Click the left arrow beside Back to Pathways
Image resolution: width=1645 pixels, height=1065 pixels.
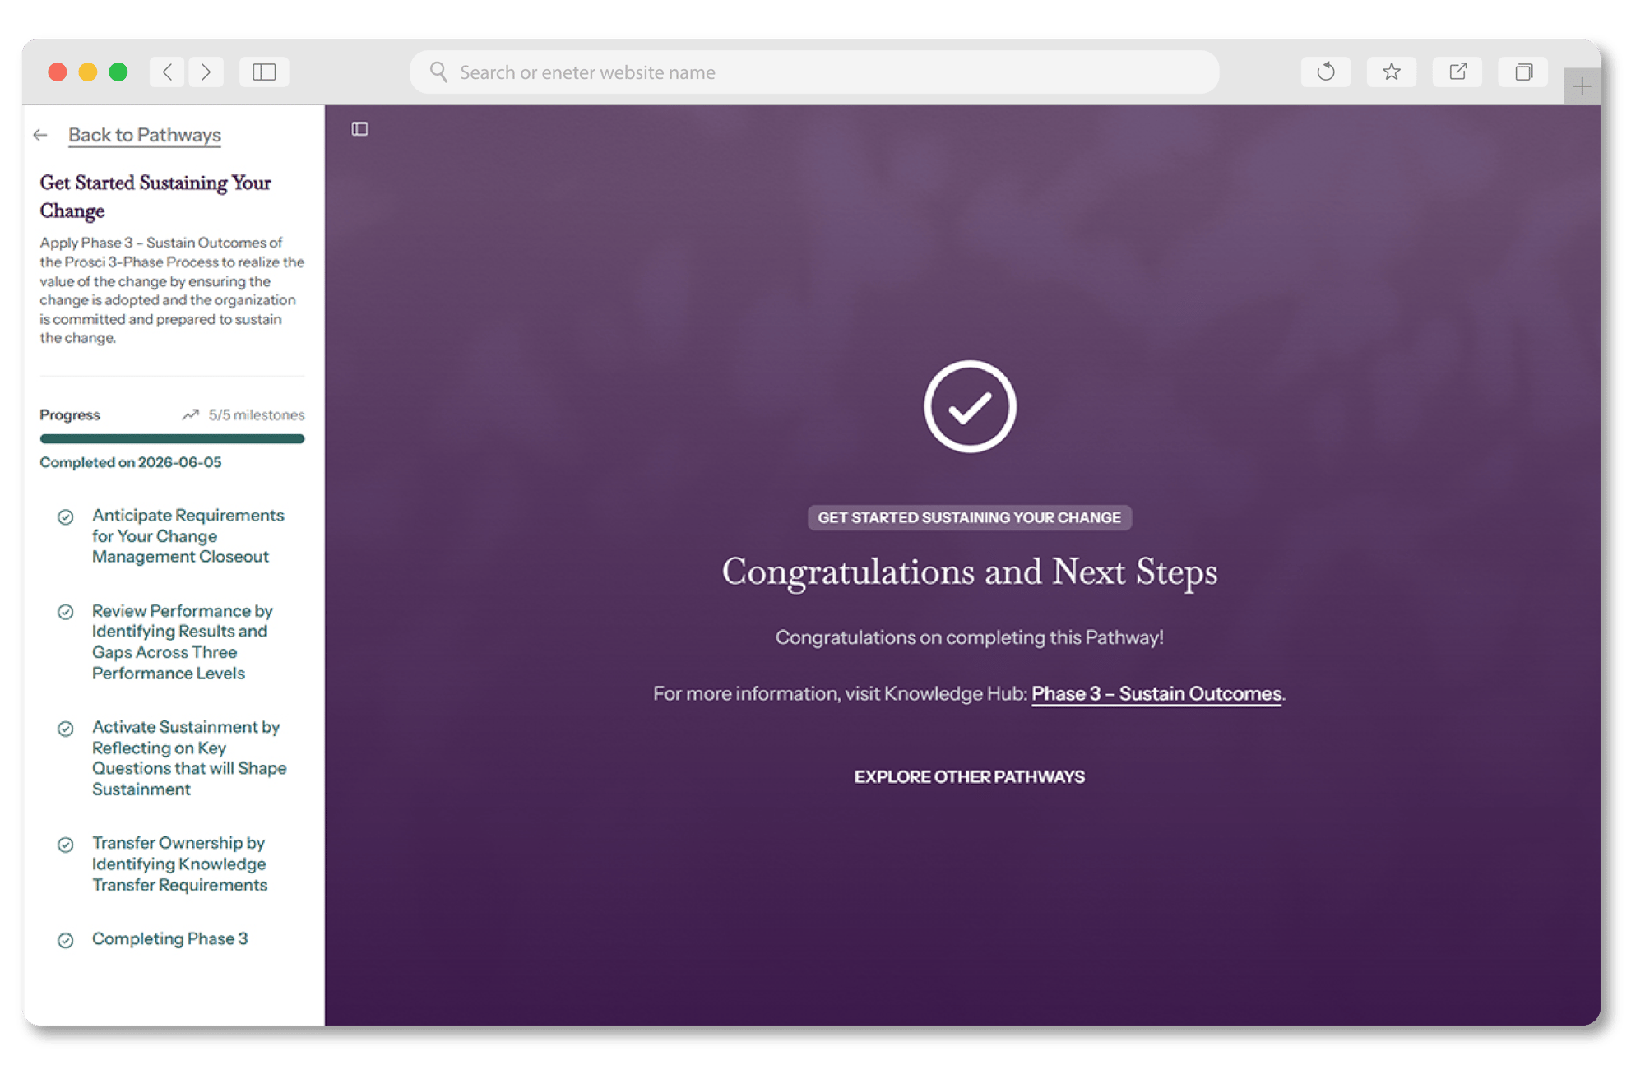40,135
